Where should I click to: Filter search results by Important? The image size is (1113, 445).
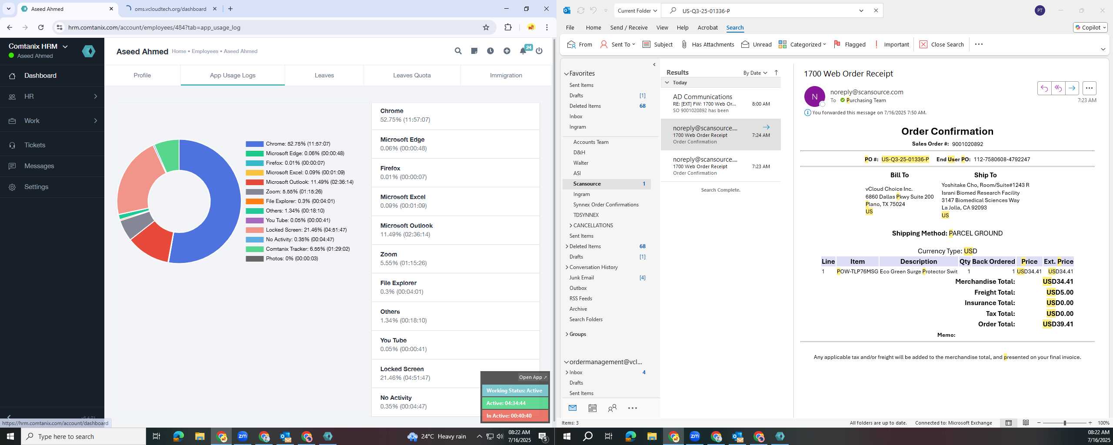click(891, 44)
